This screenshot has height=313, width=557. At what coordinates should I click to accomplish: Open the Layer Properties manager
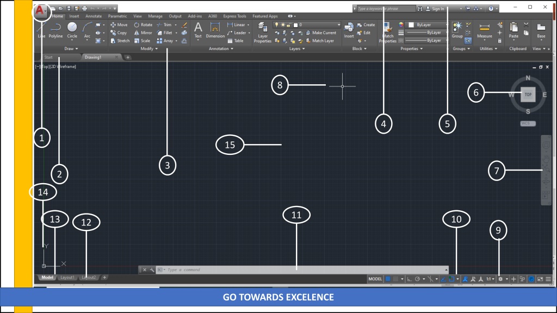point(263,32)
